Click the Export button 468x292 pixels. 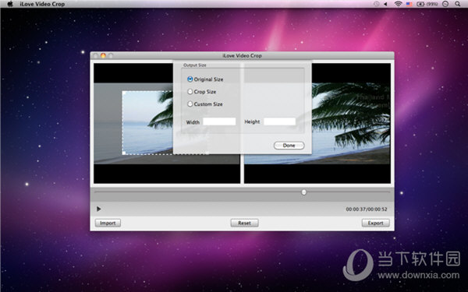[x=375, y=223]
